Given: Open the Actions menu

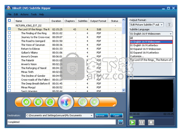Looking at the screenshot, I should (x=24, y=15).
